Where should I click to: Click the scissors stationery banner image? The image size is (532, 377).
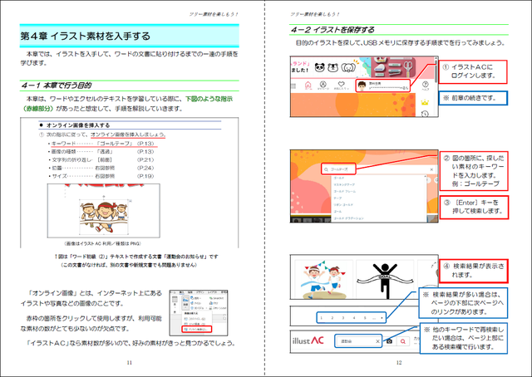[x=392, y=67]
